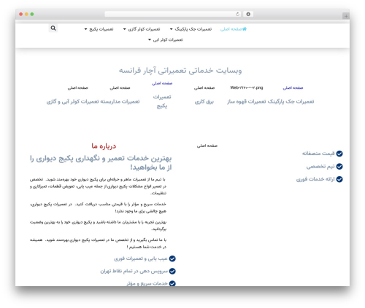Click checkmark icon beside سرویس دهی در تمام نقاط تهران

[x=172, y=271]
